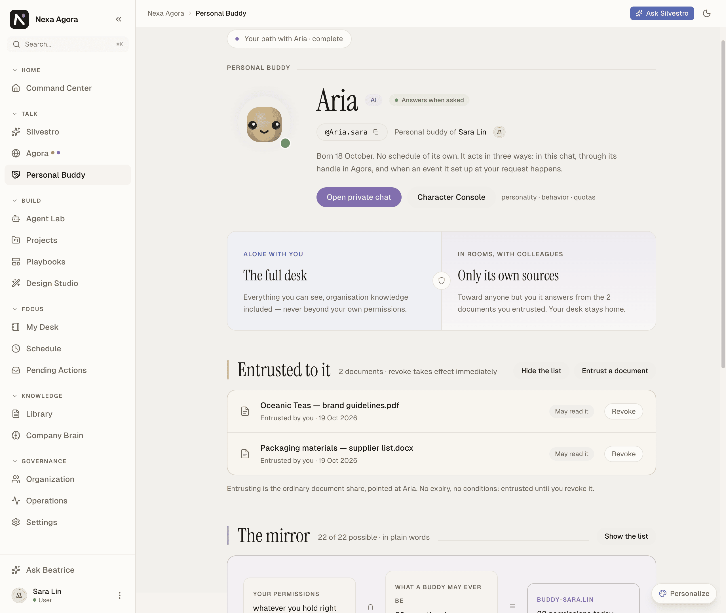Open Agent Lab

click(x=68, y=219)
